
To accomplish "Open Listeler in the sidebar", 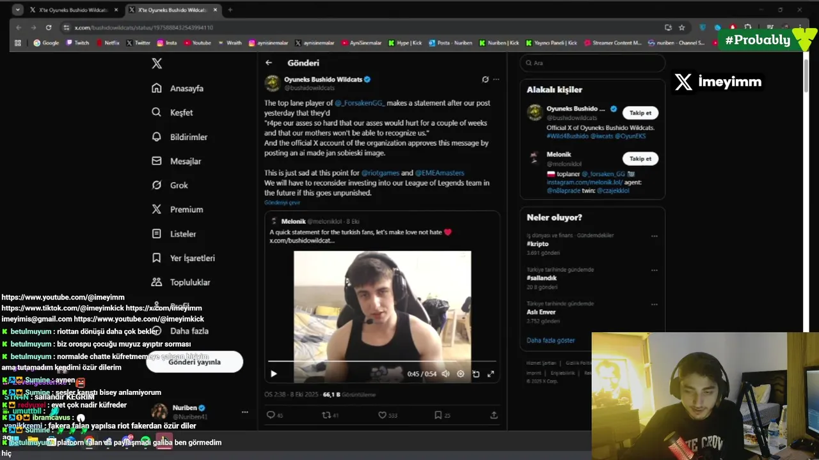I will click(173, 234).
